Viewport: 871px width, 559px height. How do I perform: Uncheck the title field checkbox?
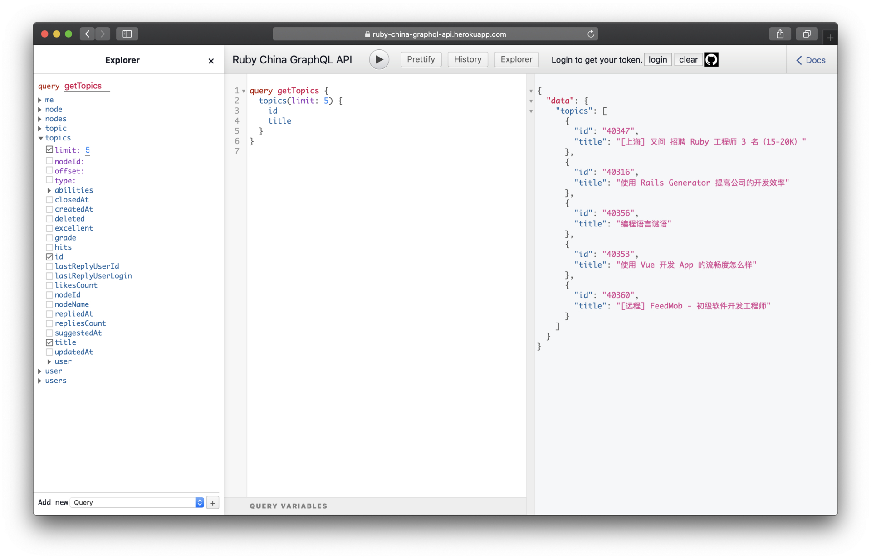(49, 342)
